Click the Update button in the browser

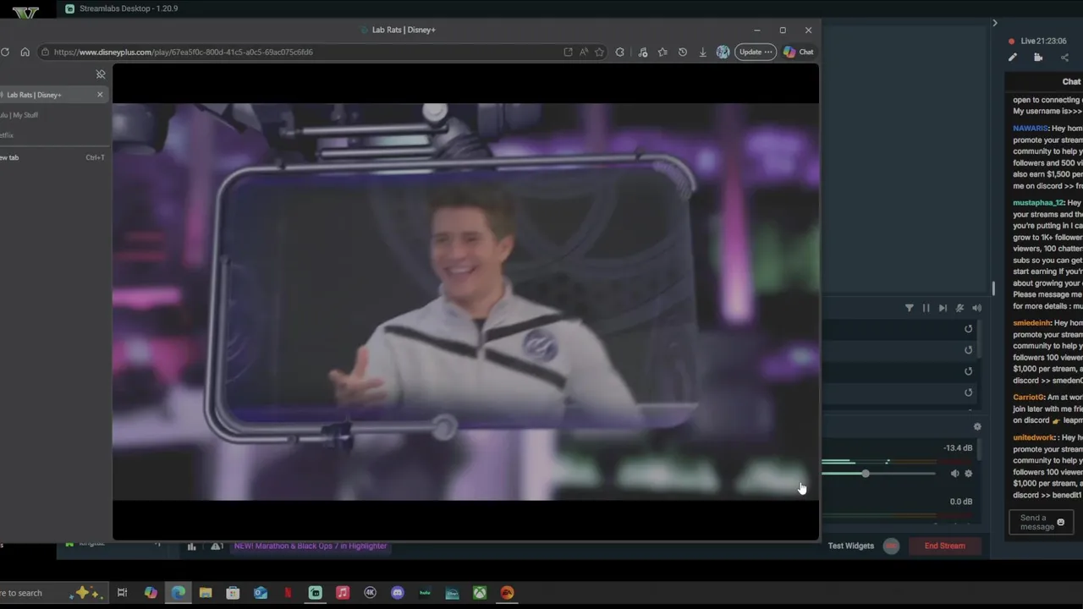pyautogui.click(x=755, y=52)
